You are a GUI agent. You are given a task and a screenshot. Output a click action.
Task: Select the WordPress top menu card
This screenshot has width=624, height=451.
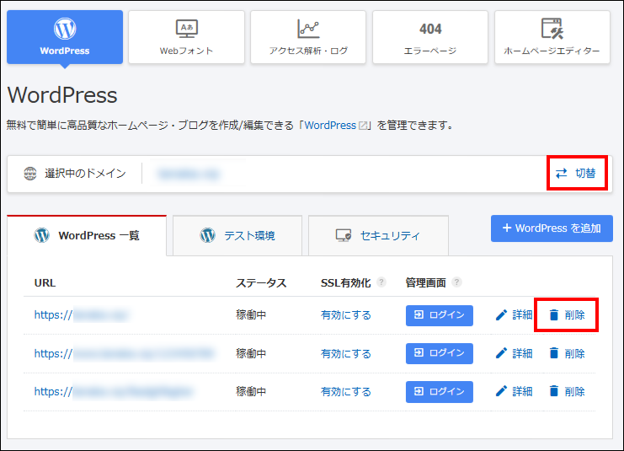[x=65, y=37]
